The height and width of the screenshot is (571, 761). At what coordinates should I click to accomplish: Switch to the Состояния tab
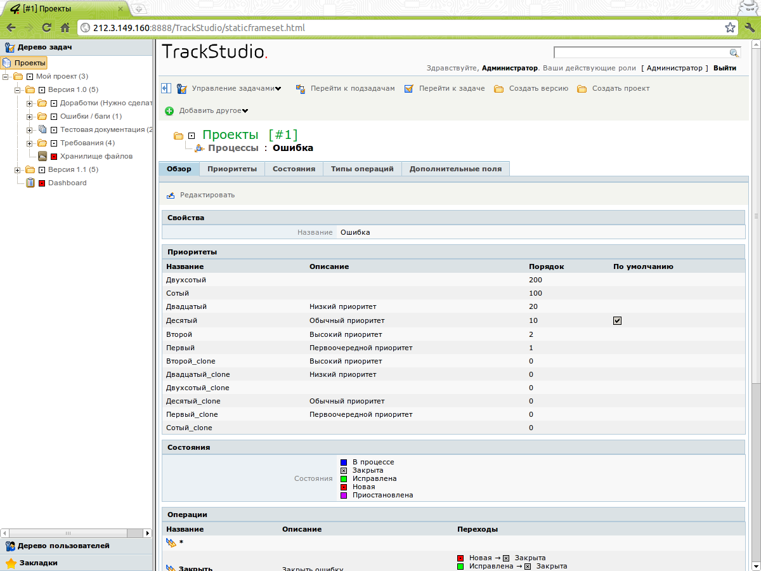pos(294,169)
